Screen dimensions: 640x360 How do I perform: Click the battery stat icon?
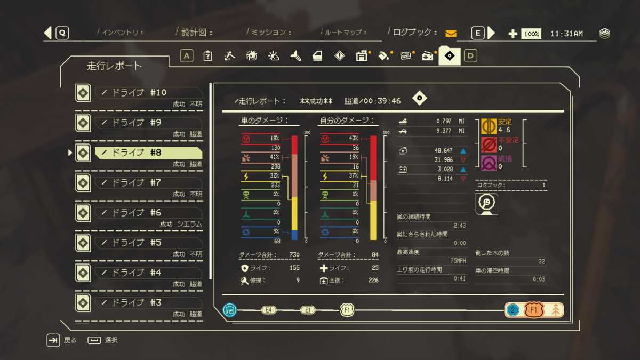click(x=403, y=170)
